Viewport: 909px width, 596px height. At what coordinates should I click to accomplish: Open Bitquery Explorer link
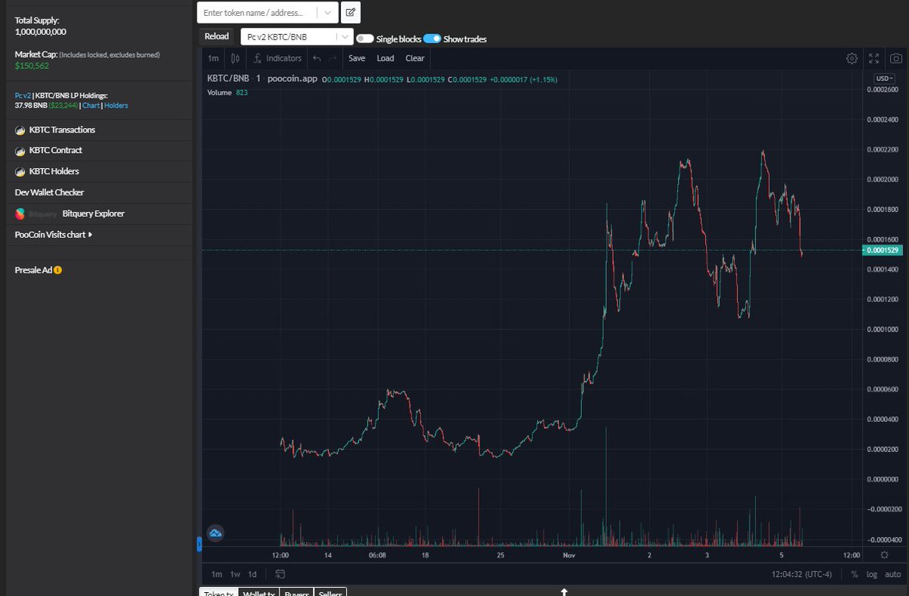[x=93, y=214]
